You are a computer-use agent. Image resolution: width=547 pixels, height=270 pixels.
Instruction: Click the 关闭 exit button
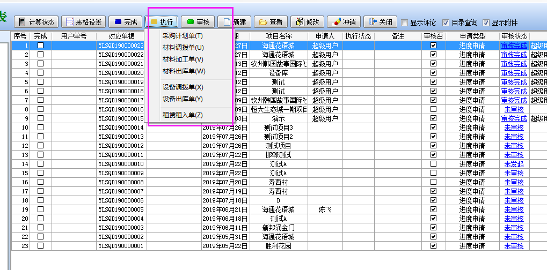coord(380,22)
